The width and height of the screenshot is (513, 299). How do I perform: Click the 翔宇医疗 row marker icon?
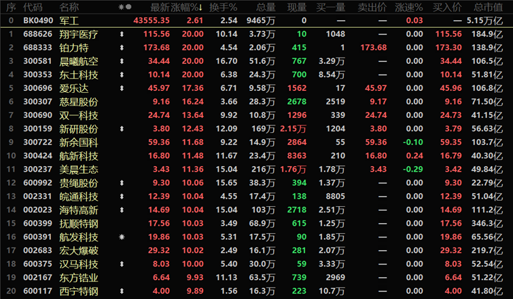pyautogui.click(x=122, y=34)
